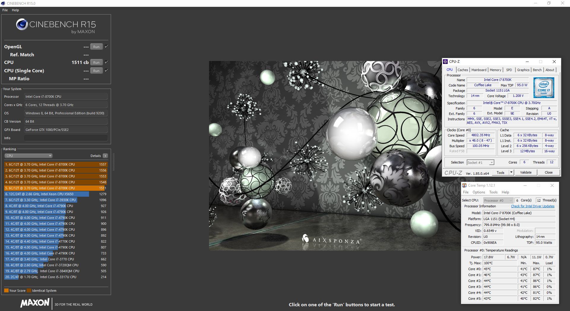
Task: Open the Select CPU Processor #0 dropdown
Action: click(498, 200)
